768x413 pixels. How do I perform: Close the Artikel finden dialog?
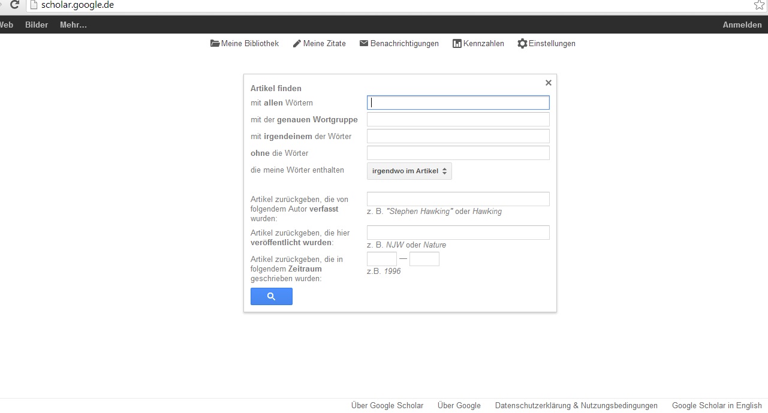coord(548,83)
